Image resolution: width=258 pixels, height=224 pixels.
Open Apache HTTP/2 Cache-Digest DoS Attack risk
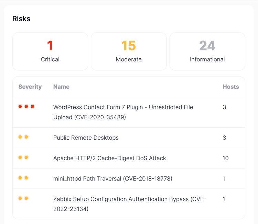110,158
